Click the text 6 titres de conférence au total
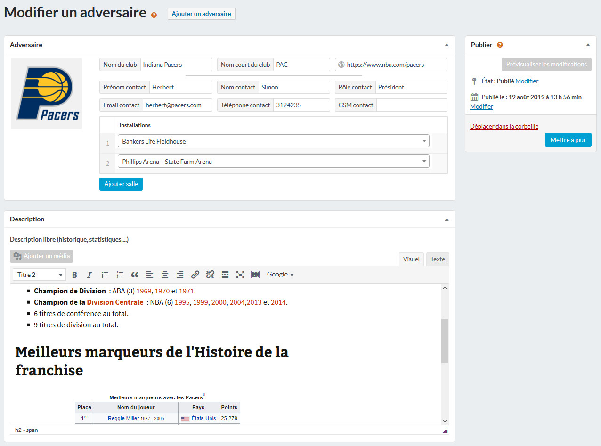This screenshot has width=601, height=446. 81,314
